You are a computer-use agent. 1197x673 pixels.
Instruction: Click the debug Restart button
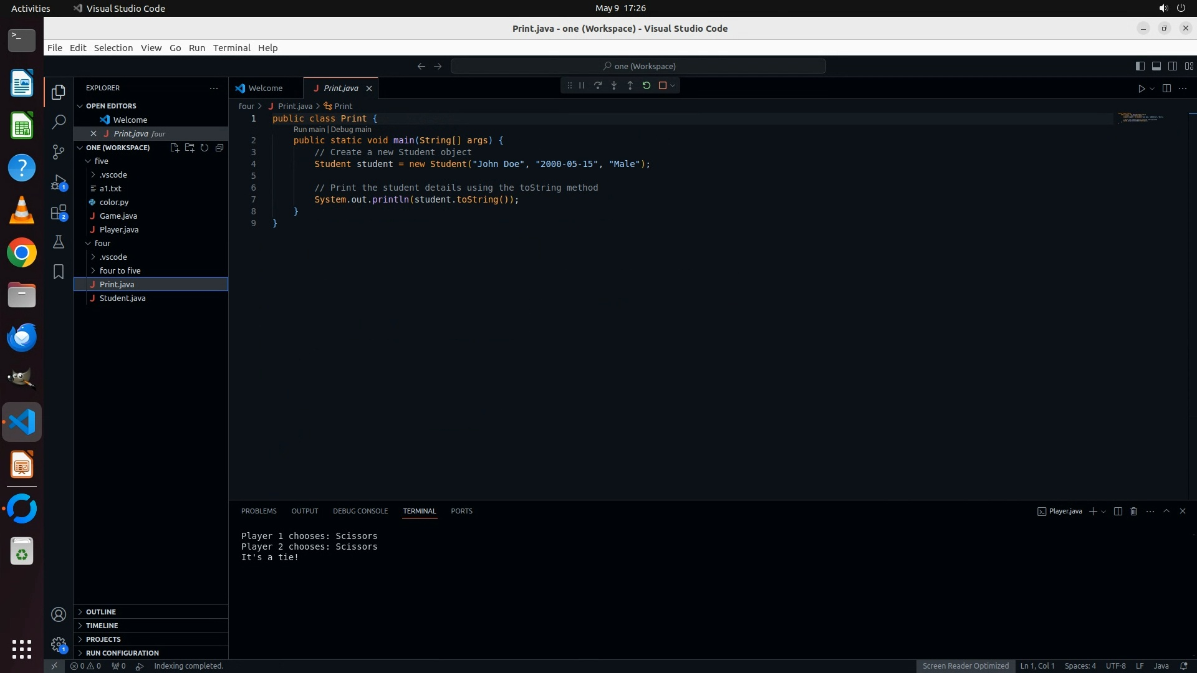click(647, 86)
